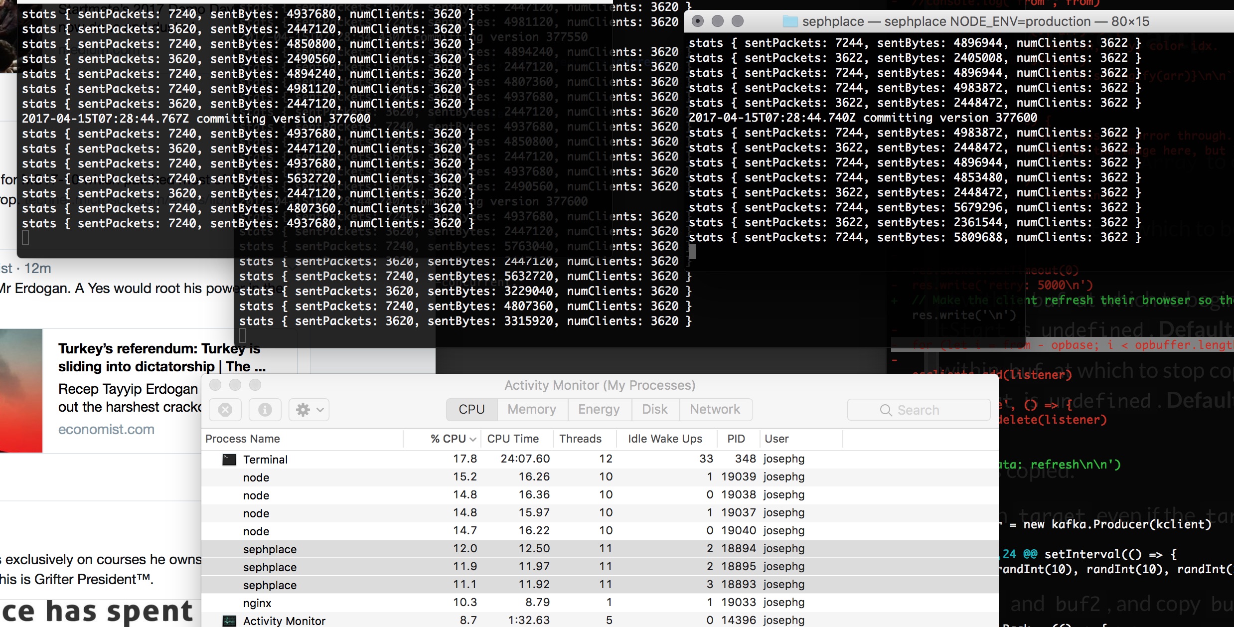Screen dimensions: 1234x627
Task: Open the economist.com link in browser
Action: tap(106, 429)
